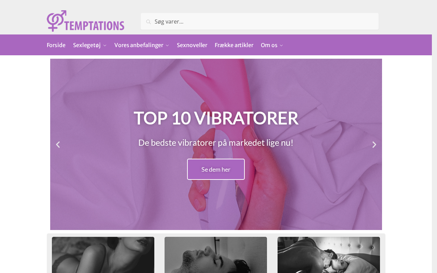Click the Se dem her button
437x273 pixels.
pyautogui.click(x=216, y=169)
